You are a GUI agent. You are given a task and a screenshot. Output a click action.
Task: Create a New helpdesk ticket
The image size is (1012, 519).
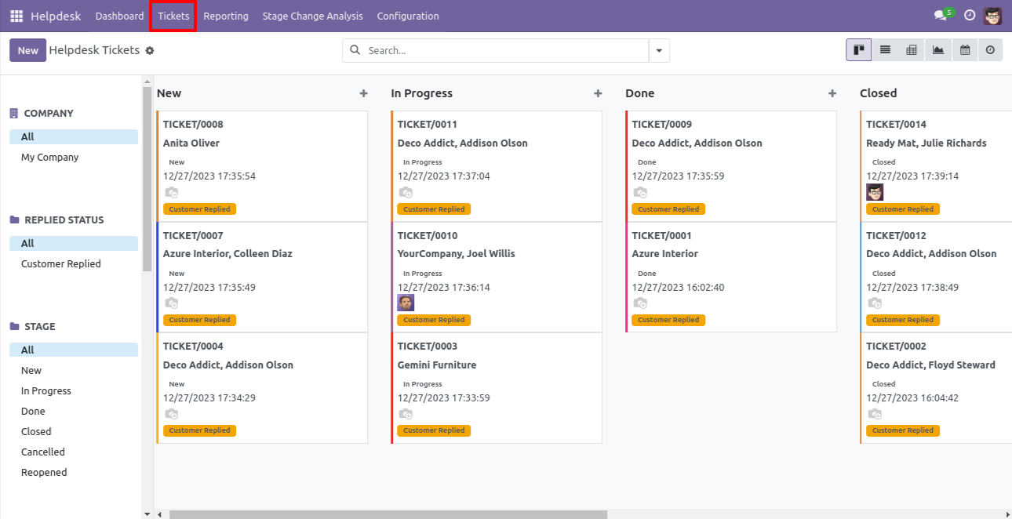[28, 50]
